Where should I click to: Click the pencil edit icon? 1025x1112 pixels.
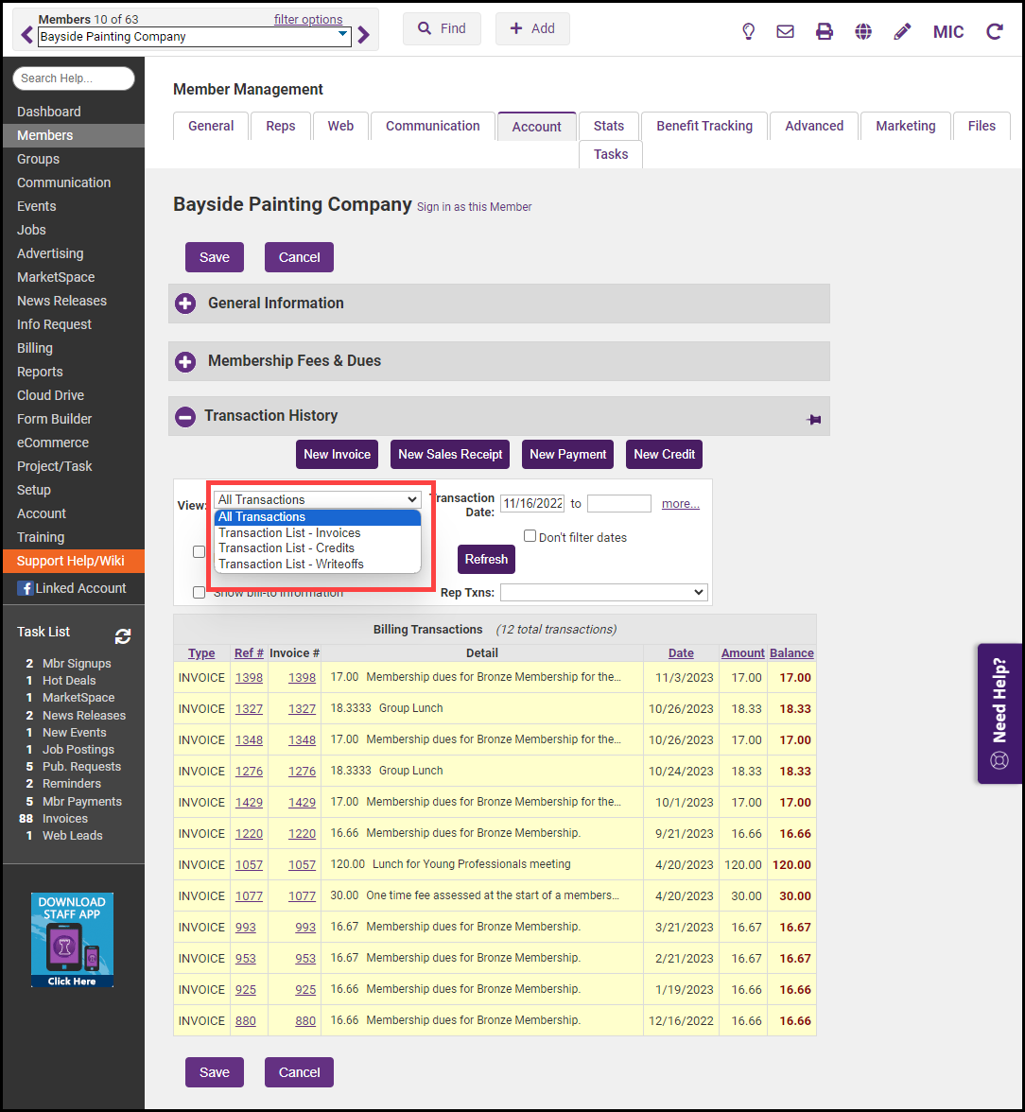[x=902, y=31]
